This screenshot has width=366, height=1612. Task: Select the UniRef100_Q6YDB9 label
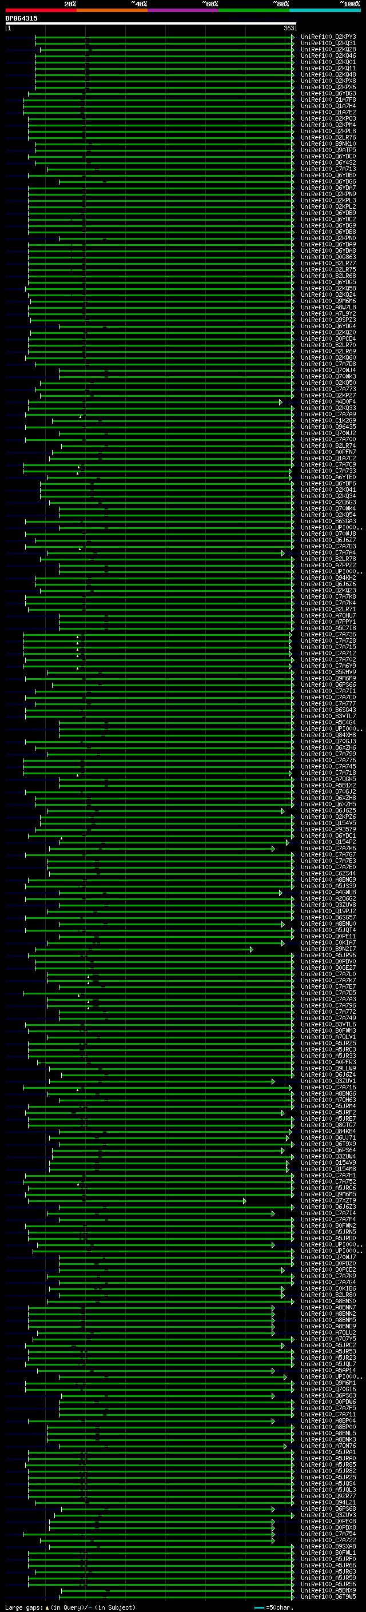328,213
